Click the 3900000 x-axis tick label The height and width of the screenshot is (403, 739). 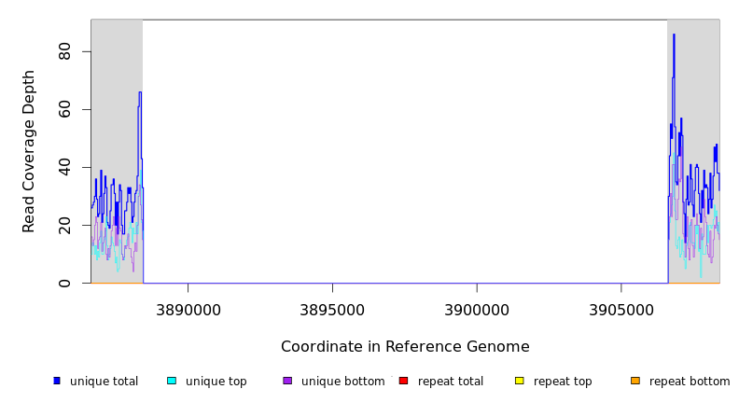pyautogui.click(x=477, y=309)
